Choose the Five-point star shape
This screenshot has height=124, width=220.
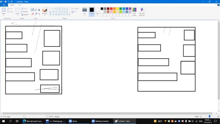56,14
